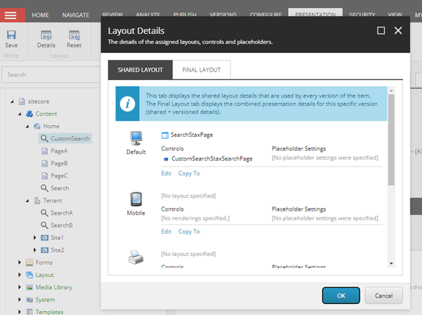This screenshot has height=315, width=422.
Task: Expand the Site2 tree node
Action: pos(34,250)
